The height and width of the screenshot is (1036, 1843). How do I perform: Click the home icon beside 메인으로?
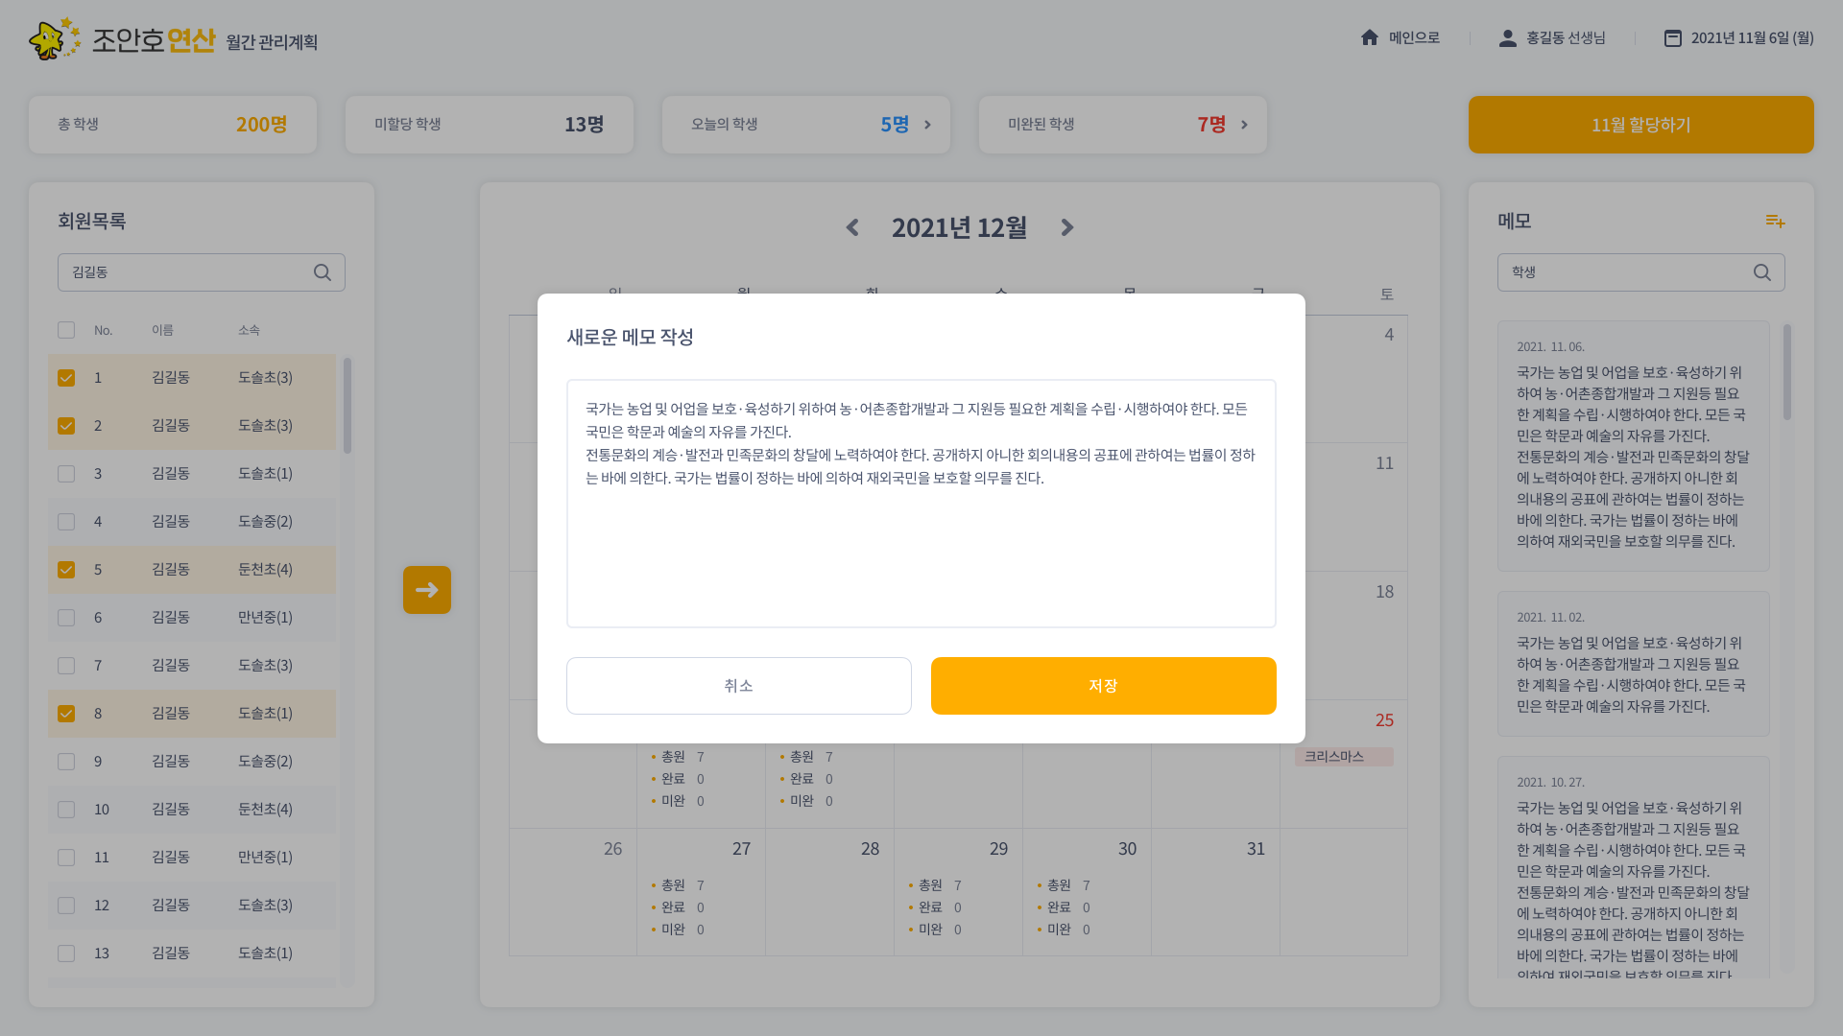[x=1370, y=37]
